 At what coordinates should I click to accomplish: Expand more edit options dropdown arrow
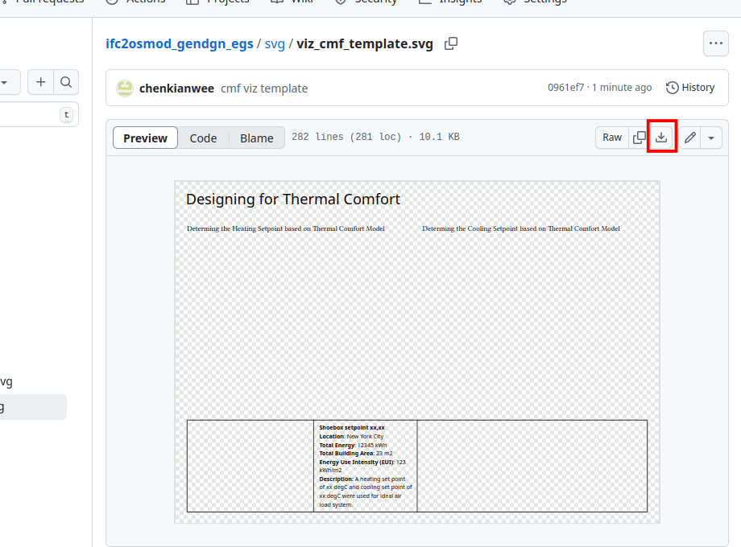tap(710, 138)
